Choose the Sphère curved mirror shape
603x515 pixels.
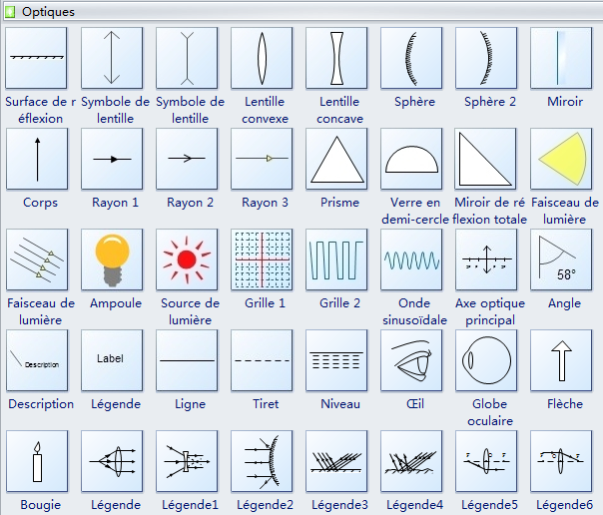click(x=411, y=58)
